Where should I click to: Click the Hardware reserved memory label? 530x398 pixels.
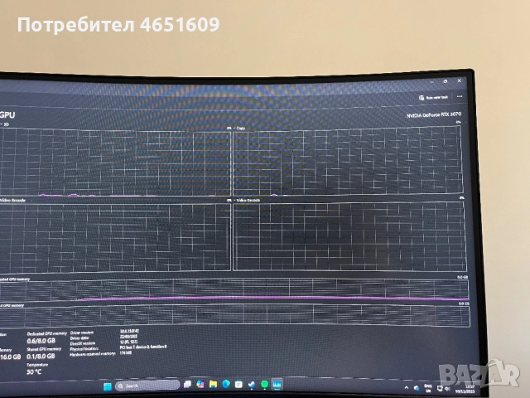(x=93, y=354)
